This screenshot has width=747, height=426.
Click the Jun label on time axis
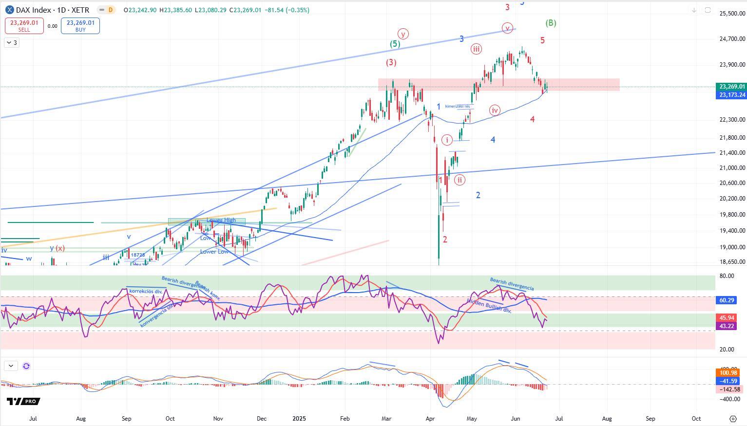pyautogui.click(x=516, y=418)
